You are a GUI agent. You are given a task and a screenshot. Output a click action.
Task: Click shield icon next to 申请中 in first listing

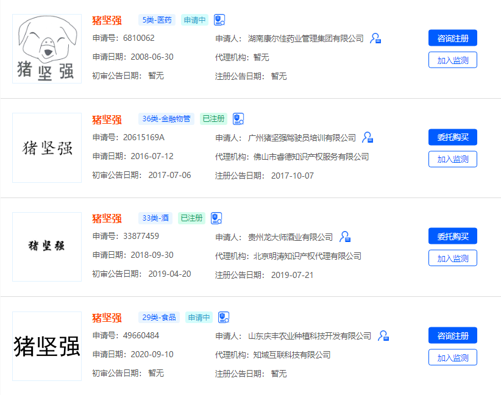[x=219, y=20]
